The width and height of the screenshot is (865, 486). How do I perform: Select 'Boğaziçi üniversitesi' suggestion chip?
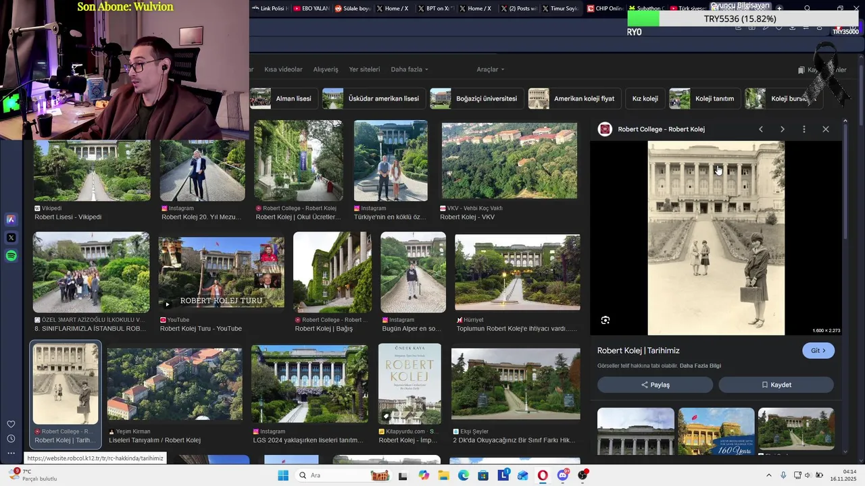(476, 99)
